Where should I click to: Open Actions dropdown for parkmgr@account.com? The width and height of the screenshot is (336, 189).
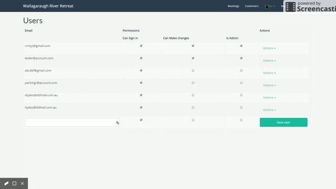[269, 85]
